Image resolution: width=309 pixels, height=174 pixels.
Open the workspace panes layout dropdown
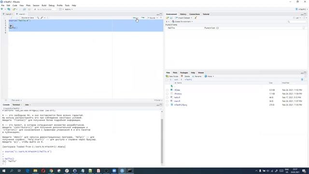click(61, 9)
